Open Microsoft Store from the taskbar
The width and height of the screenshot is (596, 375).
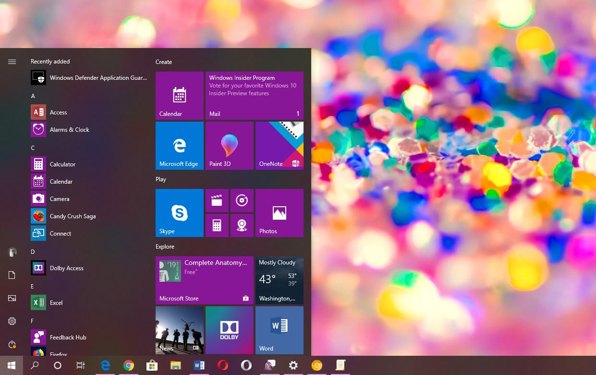(152, 365)
